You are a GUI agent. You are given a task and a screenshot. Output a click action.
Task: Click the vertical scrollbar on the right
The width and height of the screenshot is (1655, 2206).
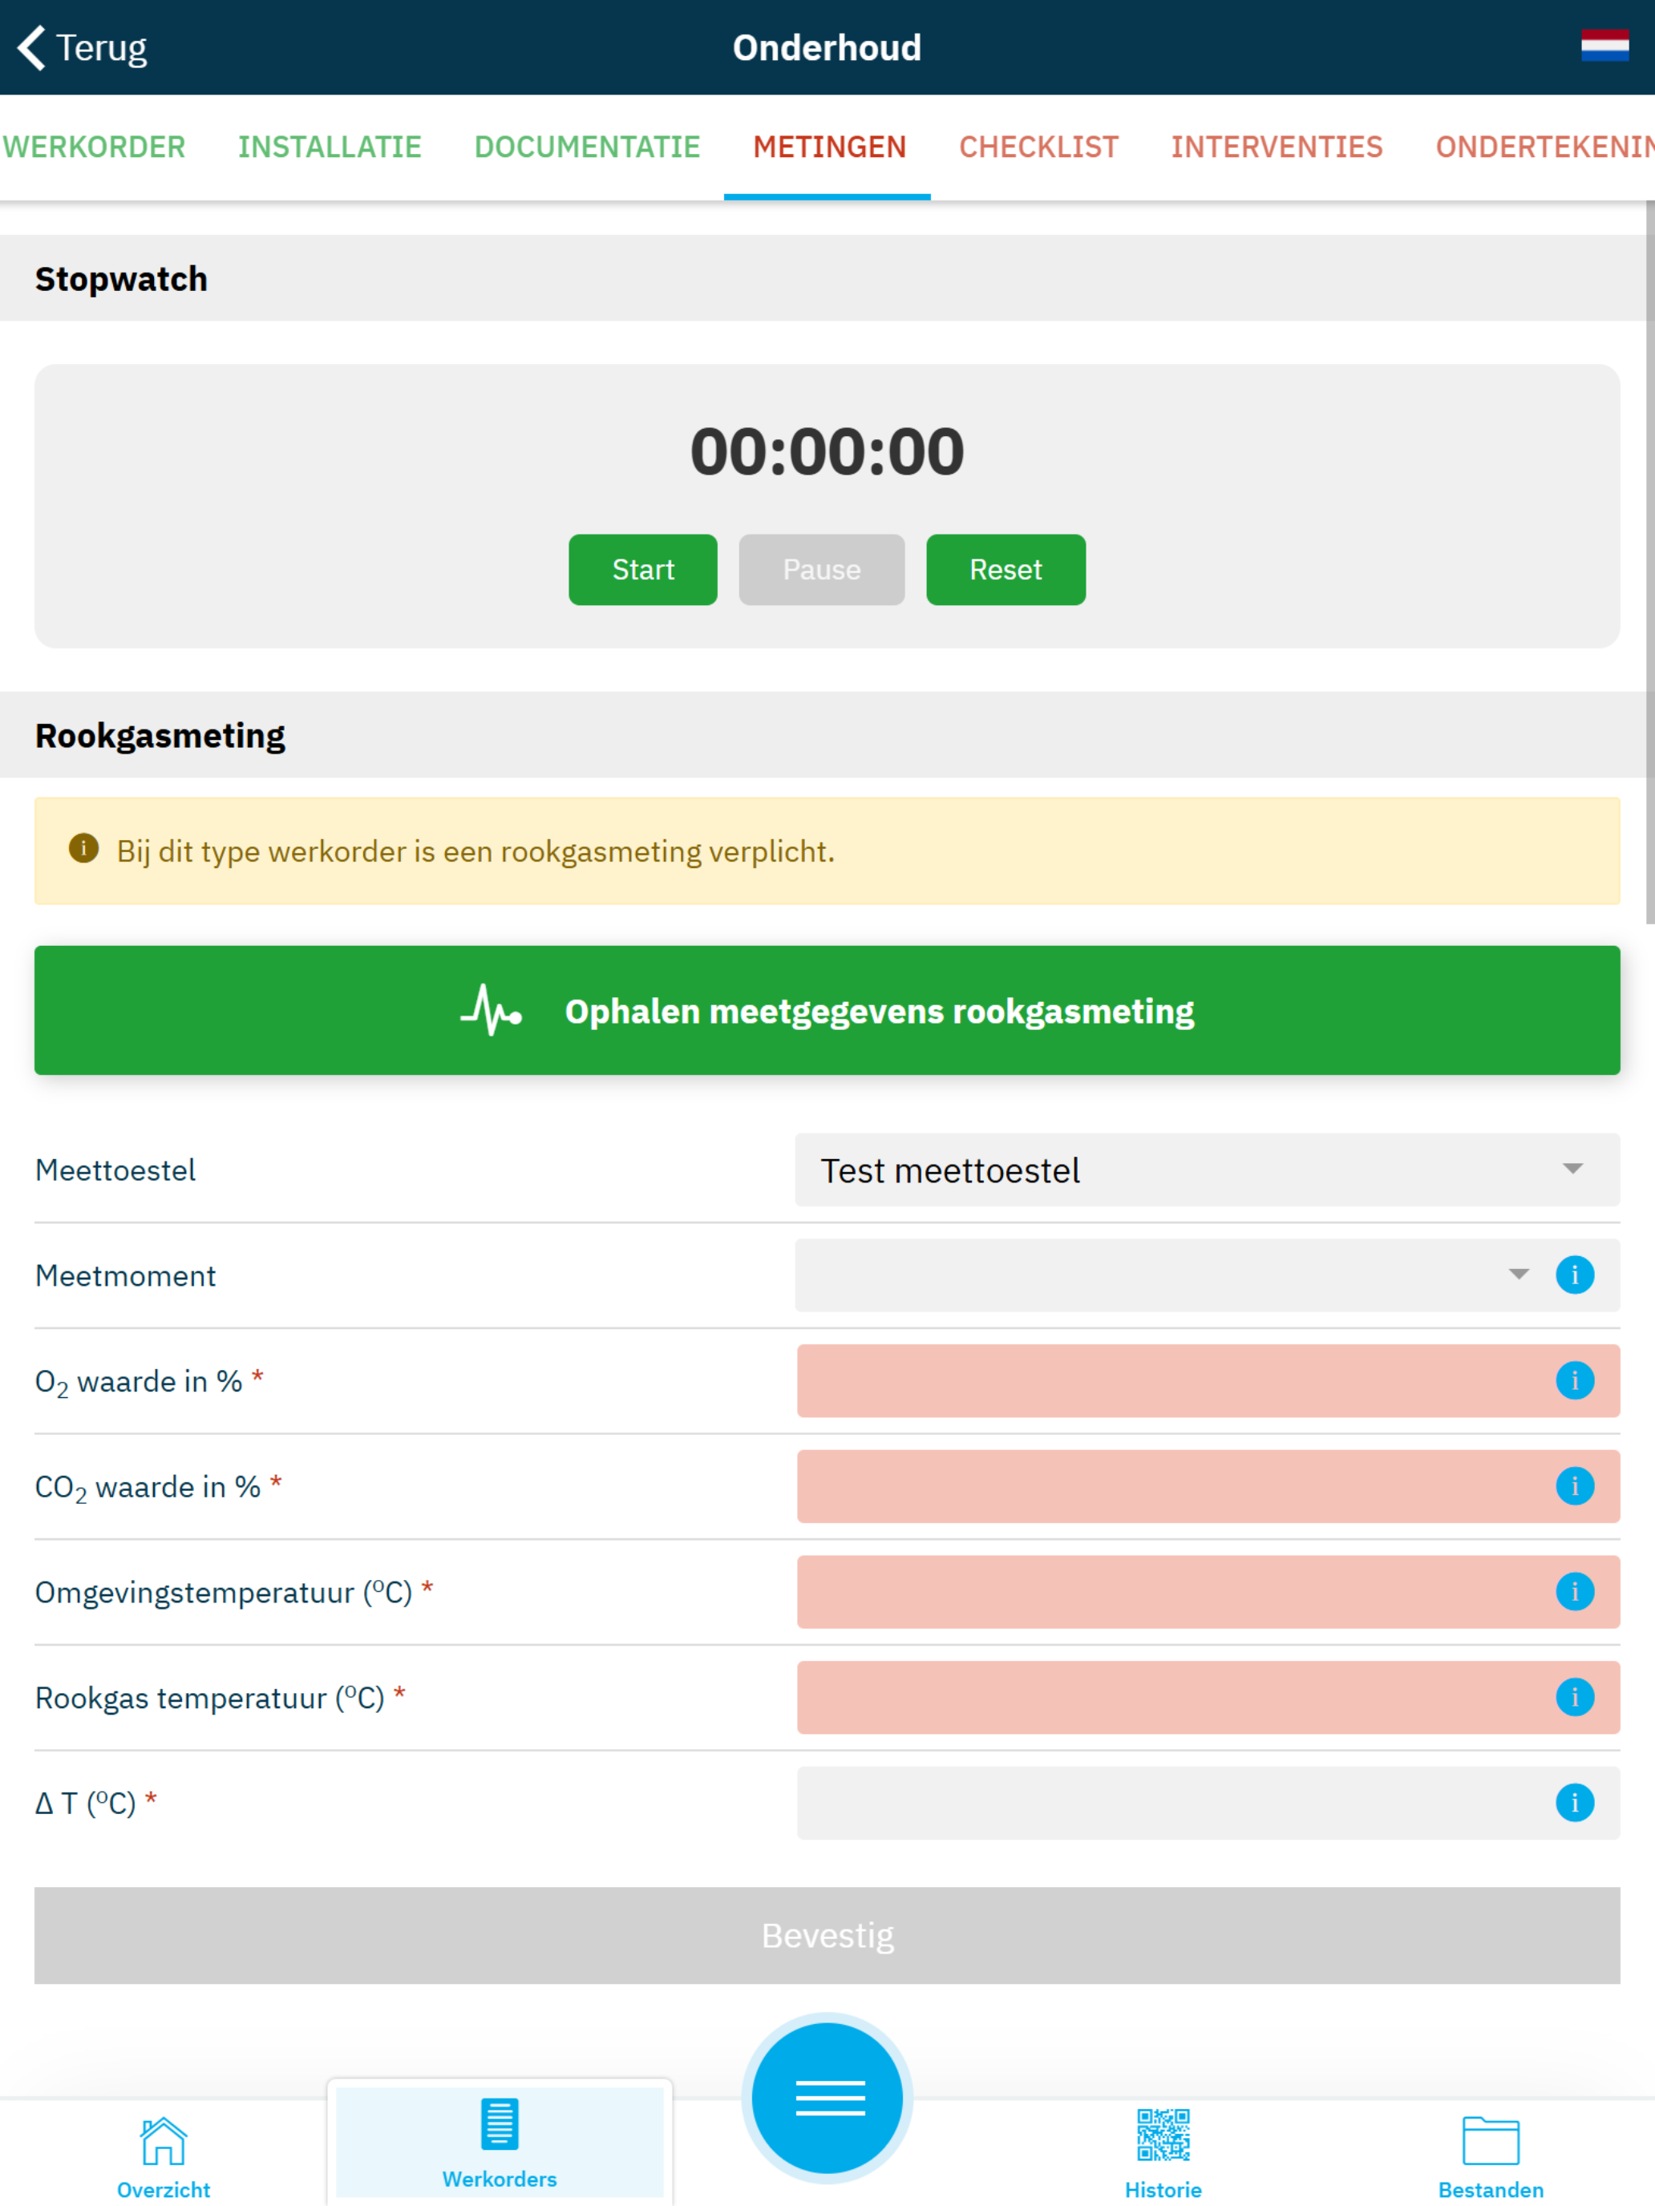point(1650,564)
